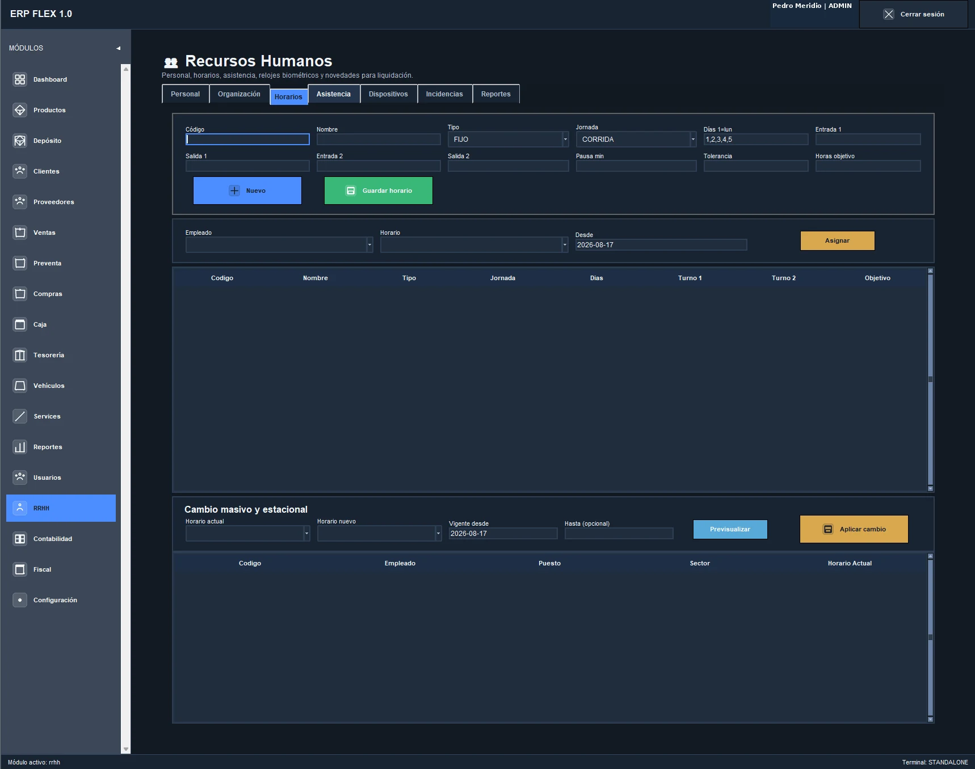This screenshot has height=769, width=975.
Task: Open the Caja module icon
Action: (x=20, y=324)
